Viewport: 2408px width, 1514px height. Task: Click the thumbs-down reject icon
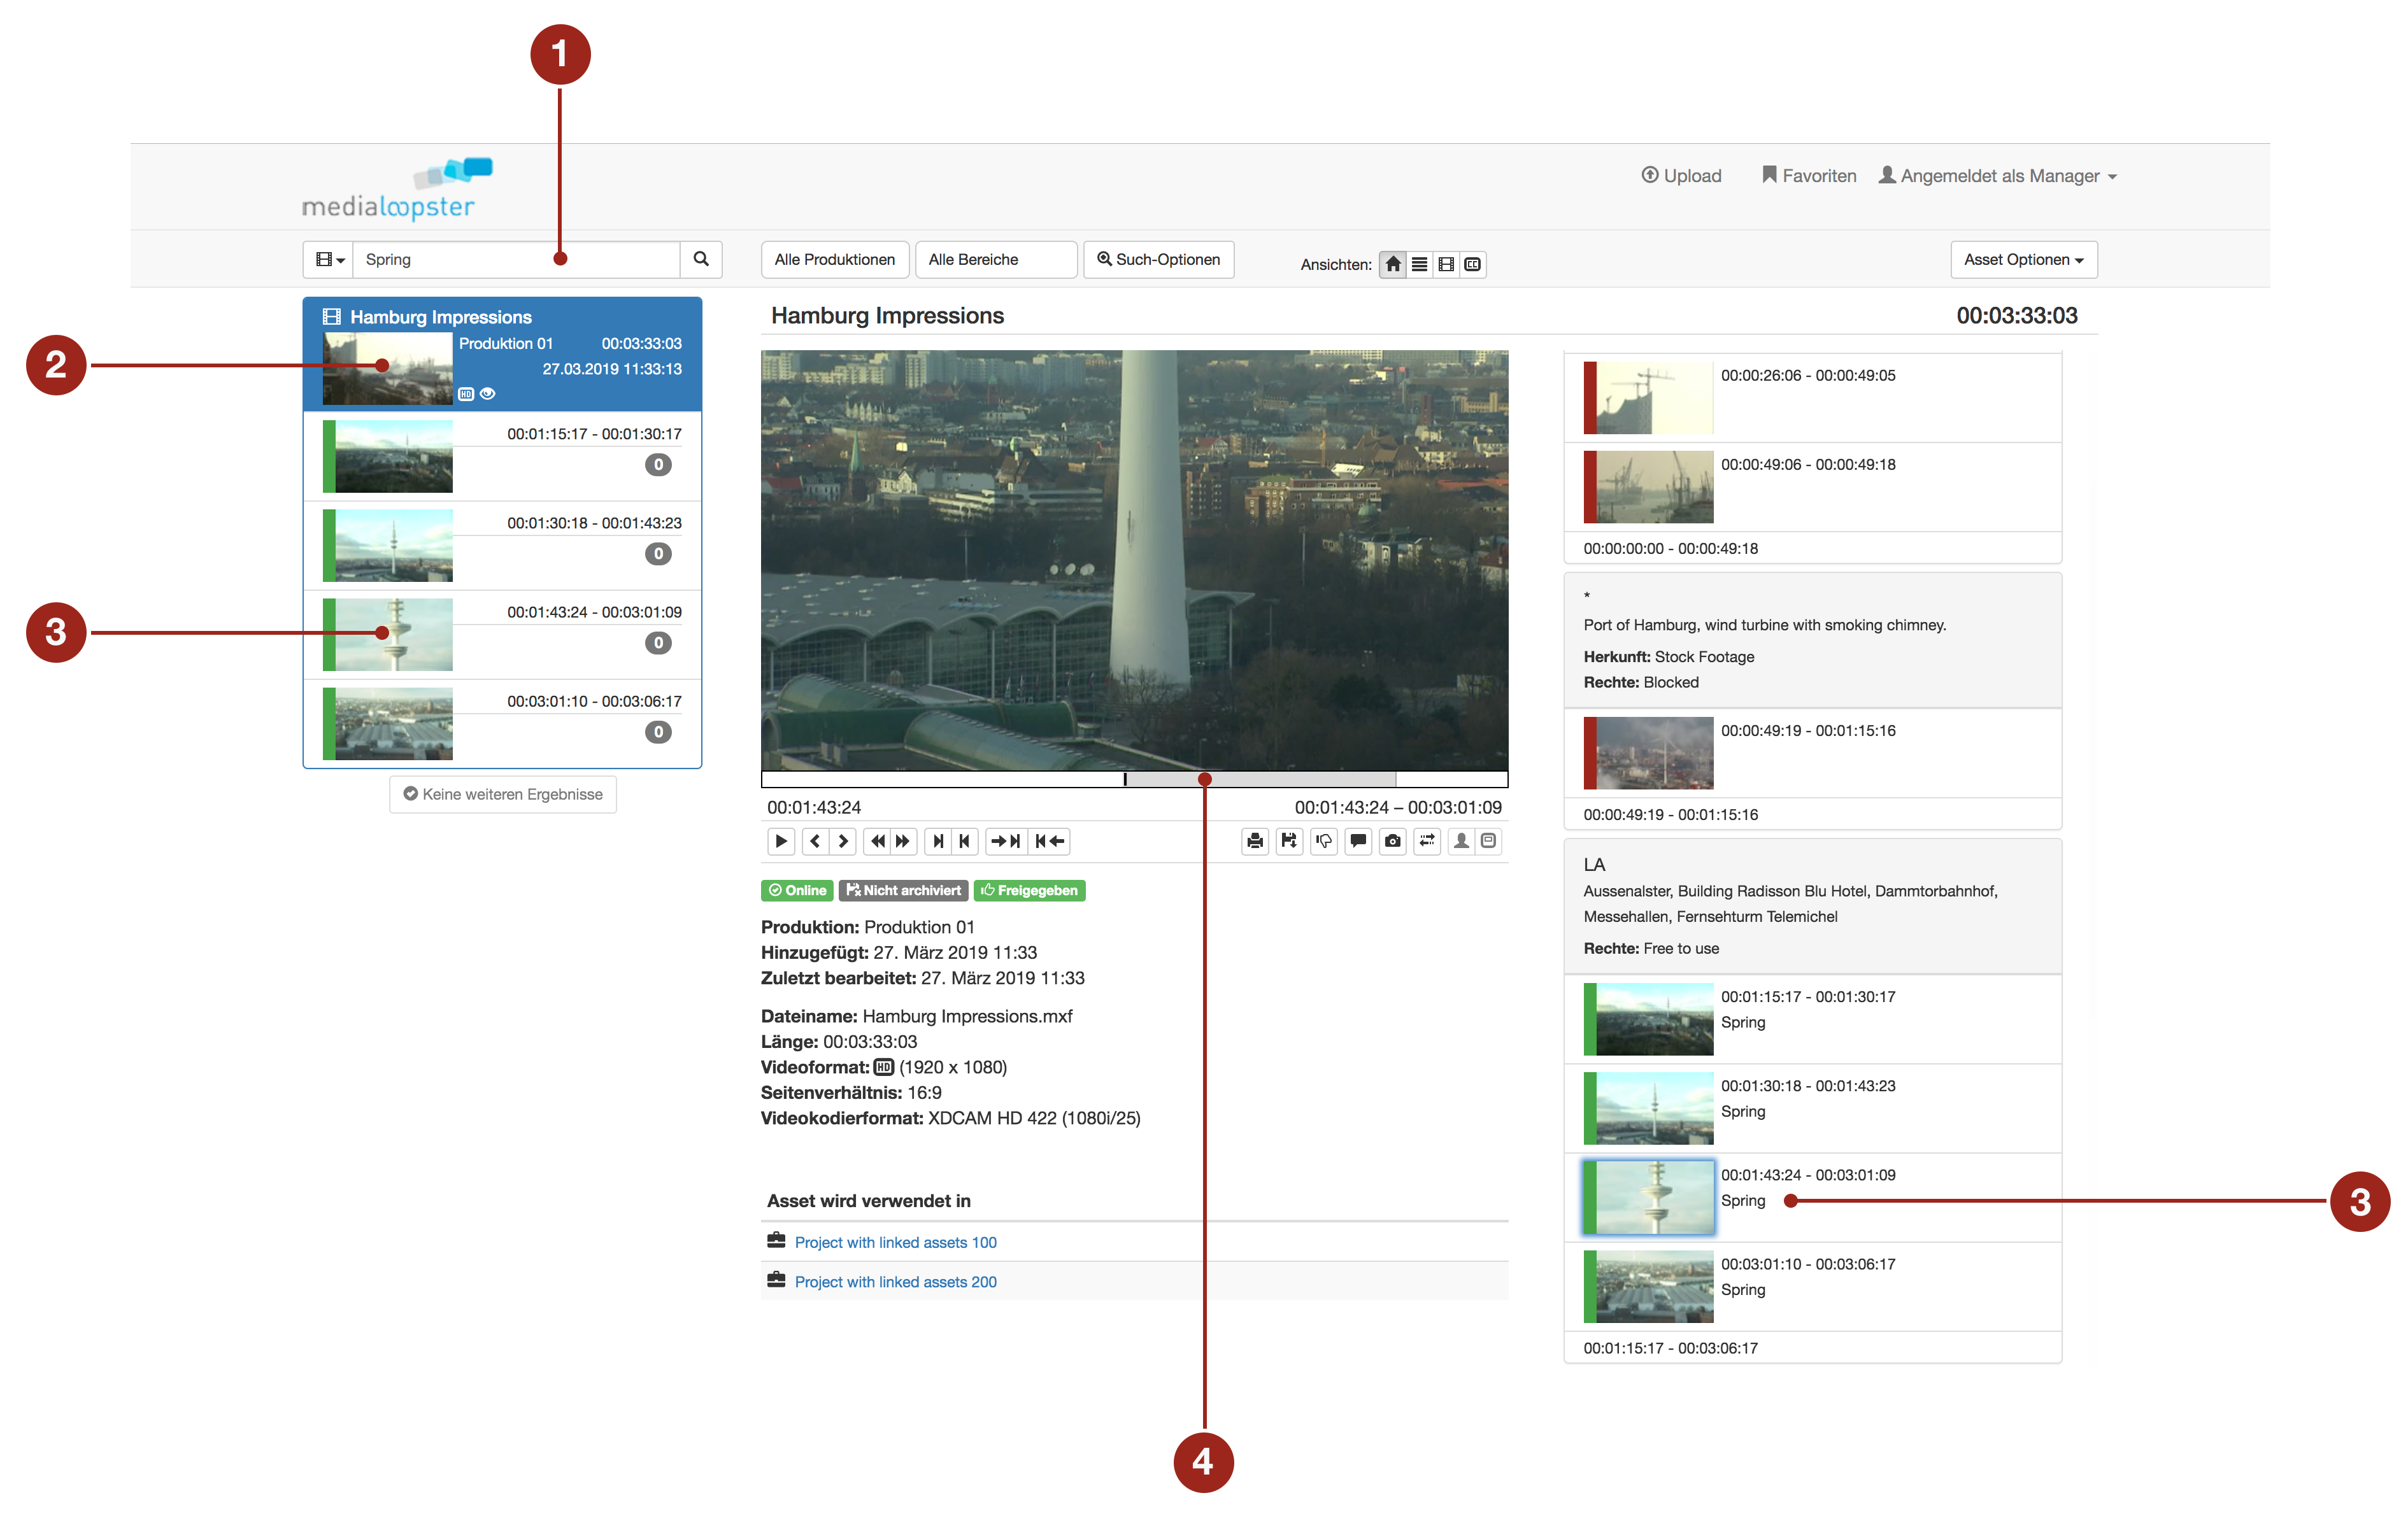1324,841
